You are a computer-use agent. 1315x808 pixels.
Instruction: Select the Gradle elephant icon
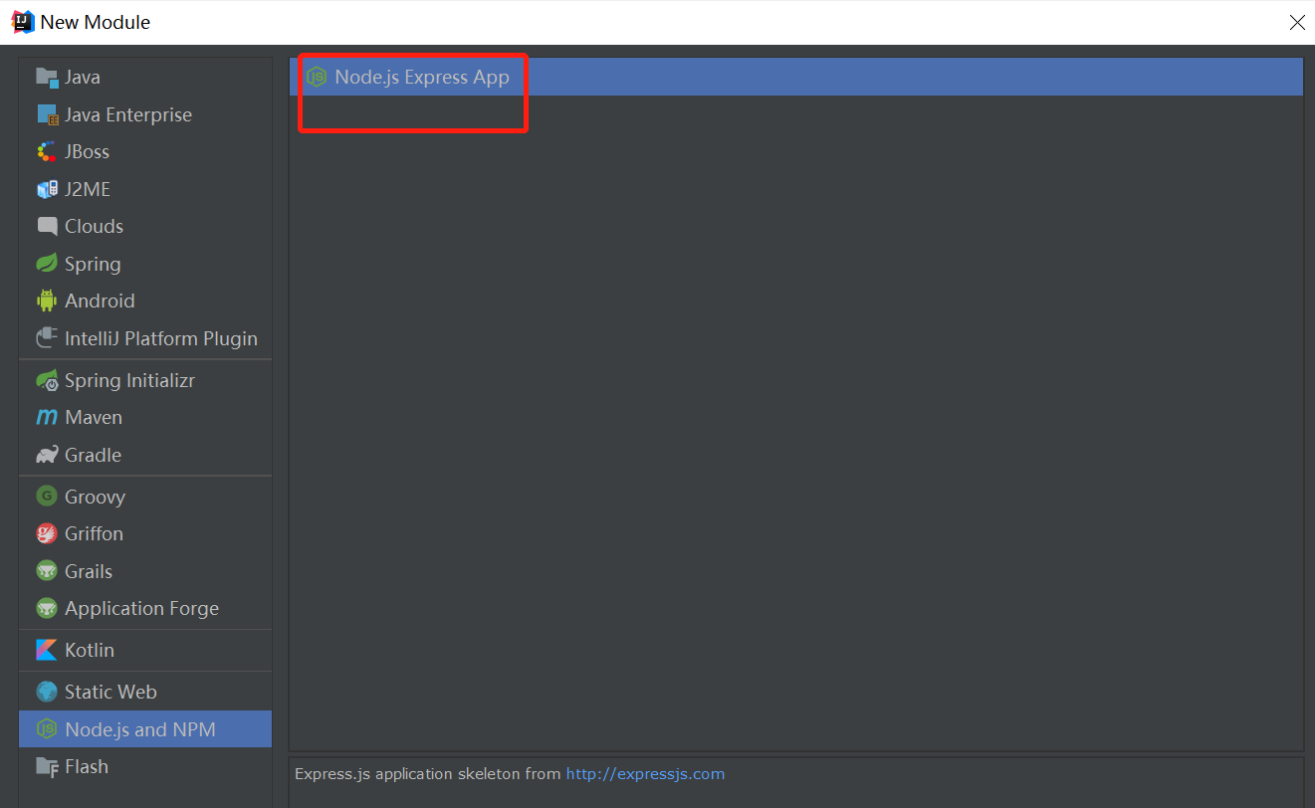47,455
